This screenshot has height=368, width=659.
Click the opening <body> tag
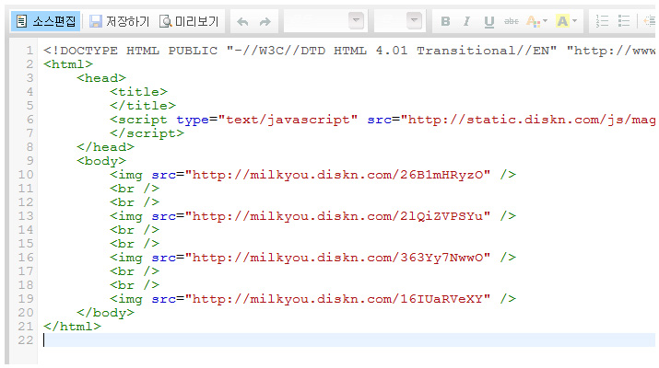pos(101,161)
